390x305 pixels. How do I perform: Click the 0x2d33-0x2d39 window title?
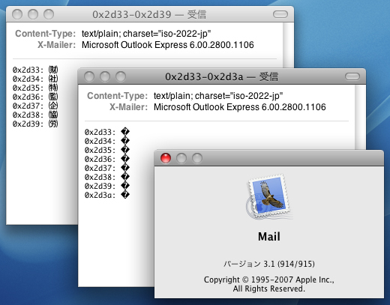click(149, 14)
